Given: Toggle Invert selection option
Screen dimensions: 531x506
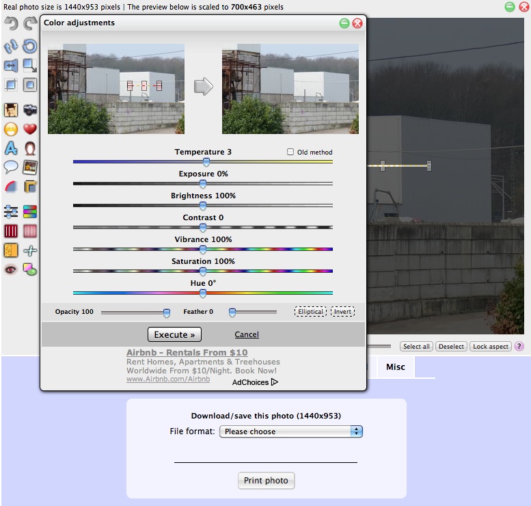Looking at the screenshot, I should pos(342,311).
